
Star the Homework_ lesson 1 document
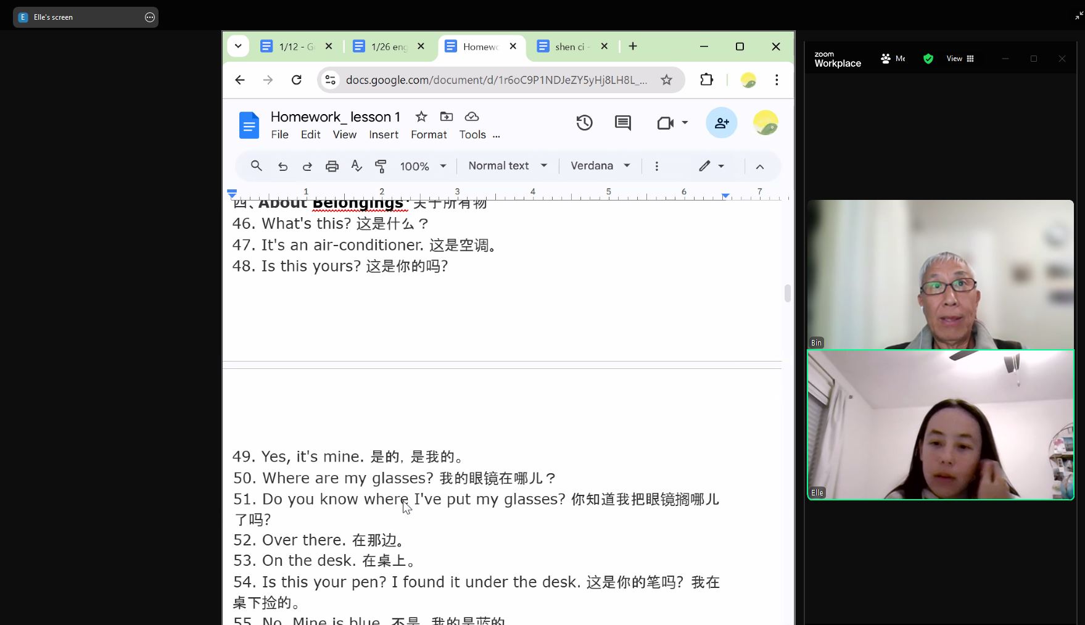coord(421,117)
